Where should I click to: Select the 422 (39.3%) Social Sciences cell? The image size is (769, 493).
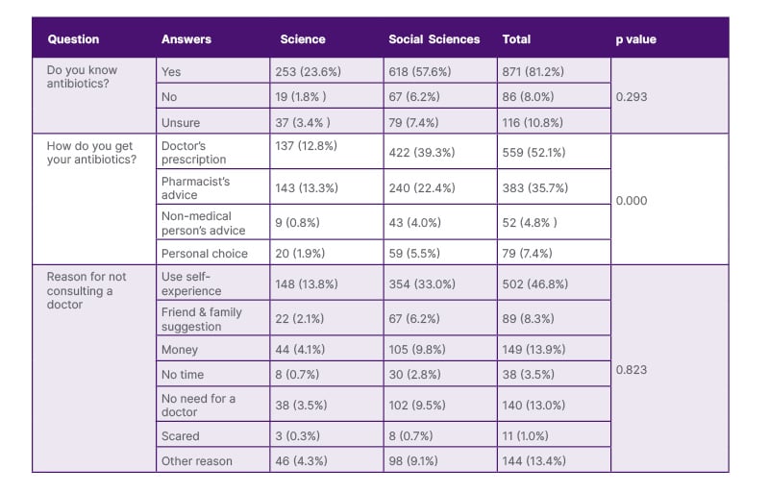coord(439,152)
